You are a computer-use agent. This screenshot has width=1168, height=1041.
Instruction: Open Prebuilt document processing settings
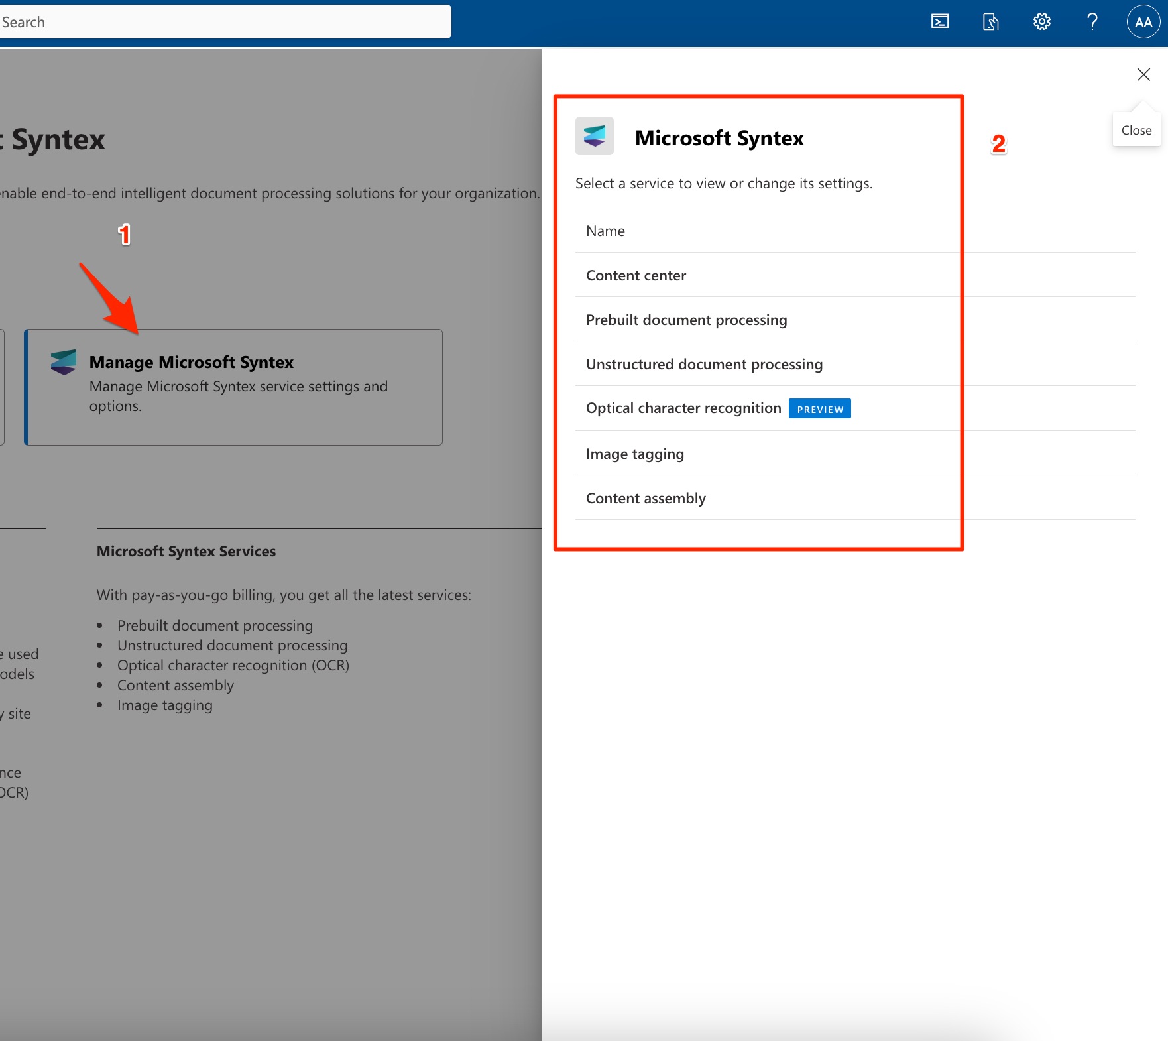coord(686,319)
